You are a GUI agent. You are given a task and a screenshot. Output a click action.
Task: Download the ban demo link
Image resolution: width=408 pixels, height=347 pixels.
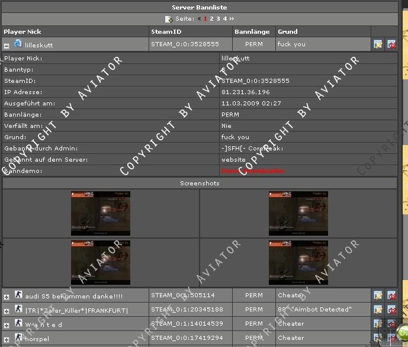coord(243,171)
